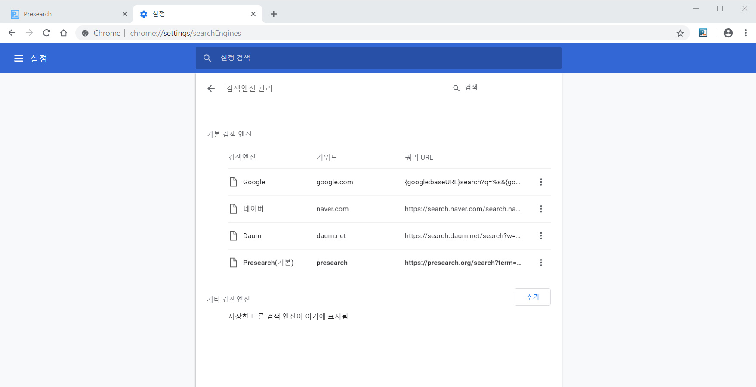Screen dimensions: 756x387
Task: Click the 기본 검색 엔진 heading
Action: [x=229, y=134]
